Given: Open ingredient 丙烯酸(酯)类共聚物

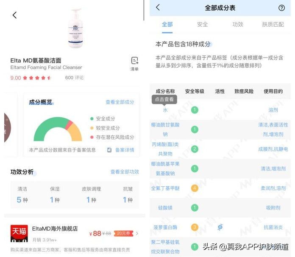Looking at the screenshot, I should (165, 149).
